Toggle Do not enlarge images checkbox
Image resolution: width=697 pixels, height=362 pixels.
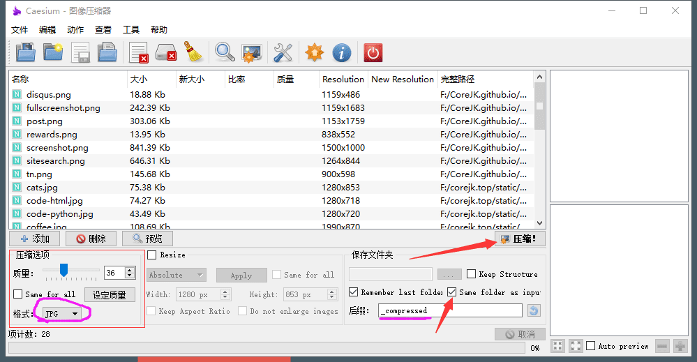(242, 311)
